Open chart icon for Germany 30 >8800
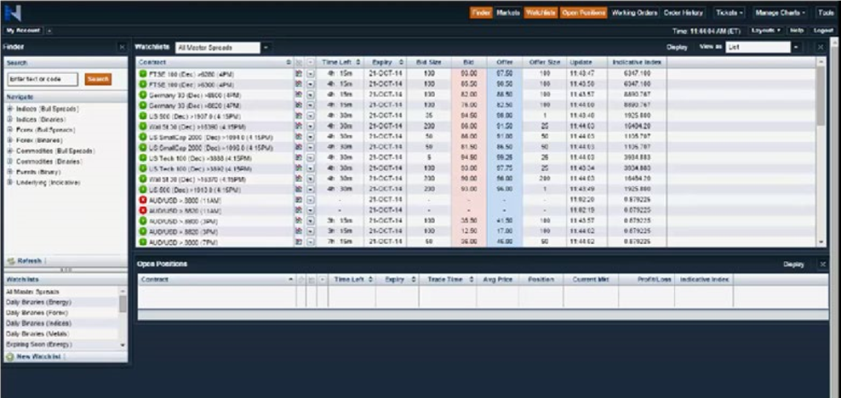The width and height of the screenshot is (841, 398). click(299, 94)
